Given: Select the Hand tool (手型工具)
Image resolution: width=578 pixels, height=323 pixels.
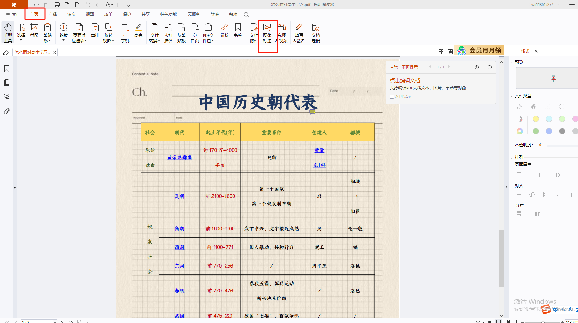Looking at the screenshot, I should coord(8,32).
